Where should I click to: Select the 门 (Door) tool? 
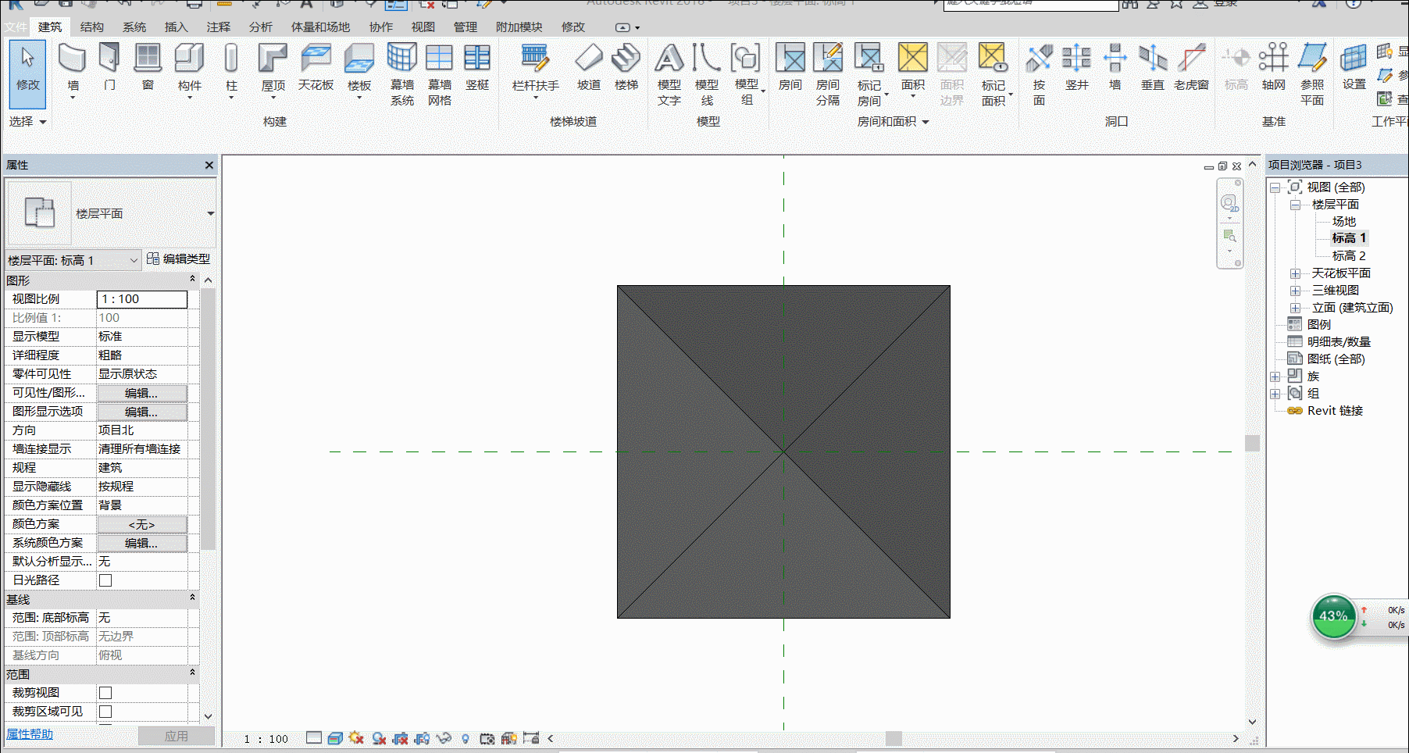pos(109,68)
